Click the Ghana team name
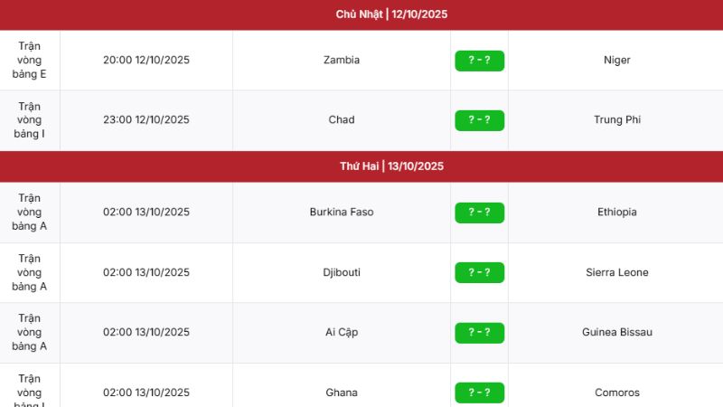Image resolution: width=723 pixels, height=407 pixels. click(x=342, y=393)
